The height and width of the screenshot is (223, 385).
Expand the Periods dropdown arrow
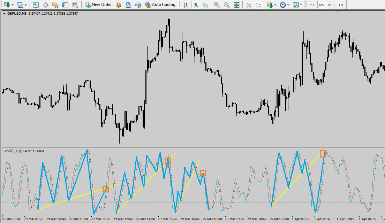pos(288,5)
